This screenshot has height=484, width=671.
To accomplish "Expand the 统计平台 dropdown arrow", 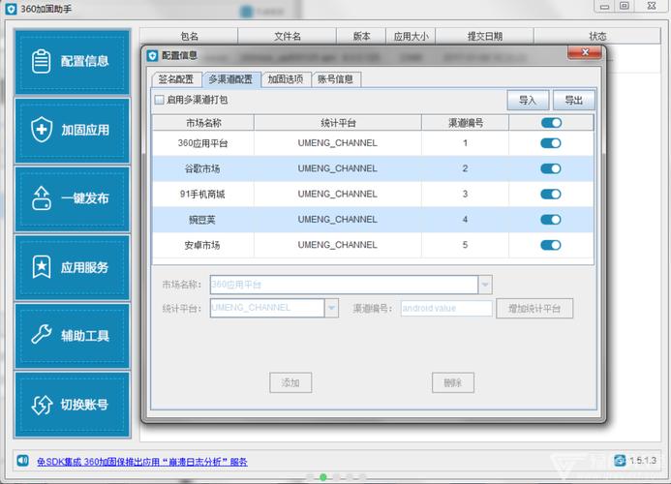I will 331,308.
